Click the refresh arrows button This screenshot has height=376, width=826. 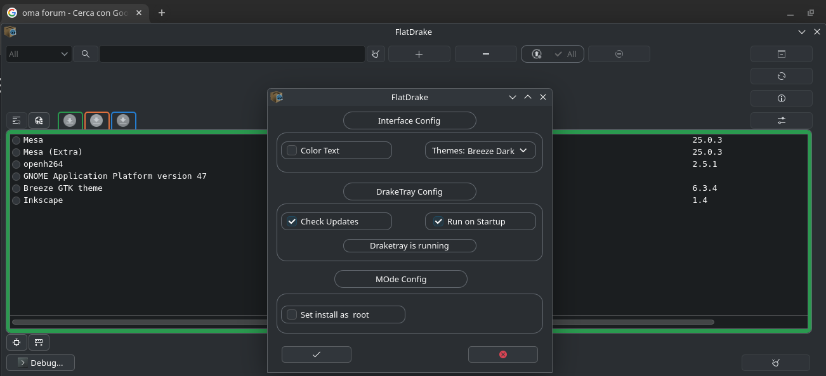(782, 76)
